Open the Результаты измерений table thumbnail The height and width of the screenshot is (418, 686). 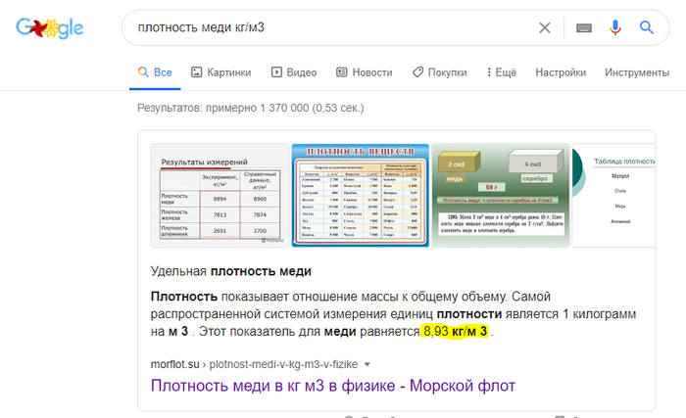pos(219,196)
